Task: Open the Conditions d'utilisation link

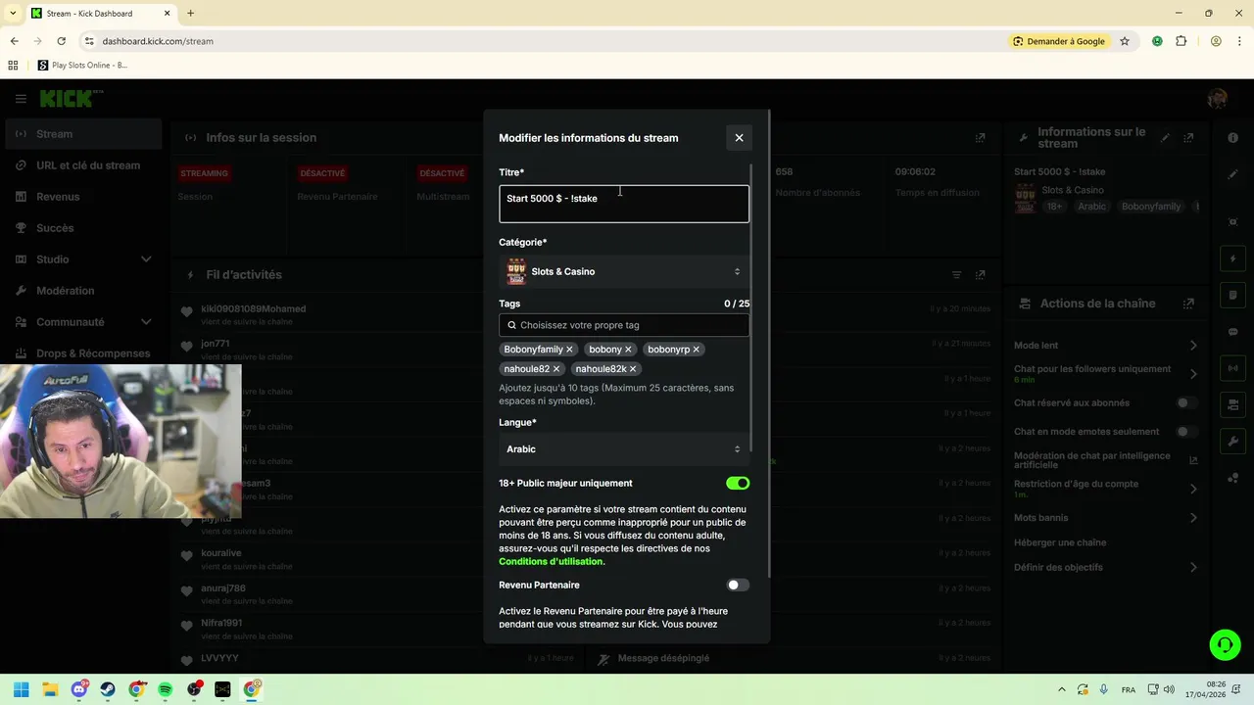Action: (552, 562)
